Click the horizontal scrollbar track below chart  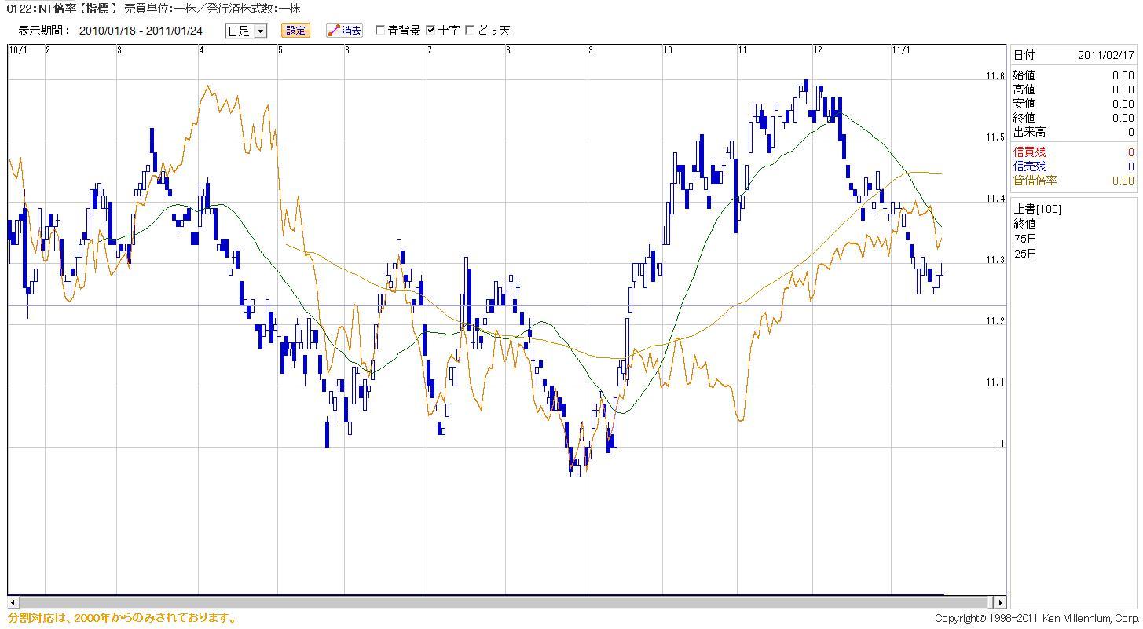pos(503,602)
